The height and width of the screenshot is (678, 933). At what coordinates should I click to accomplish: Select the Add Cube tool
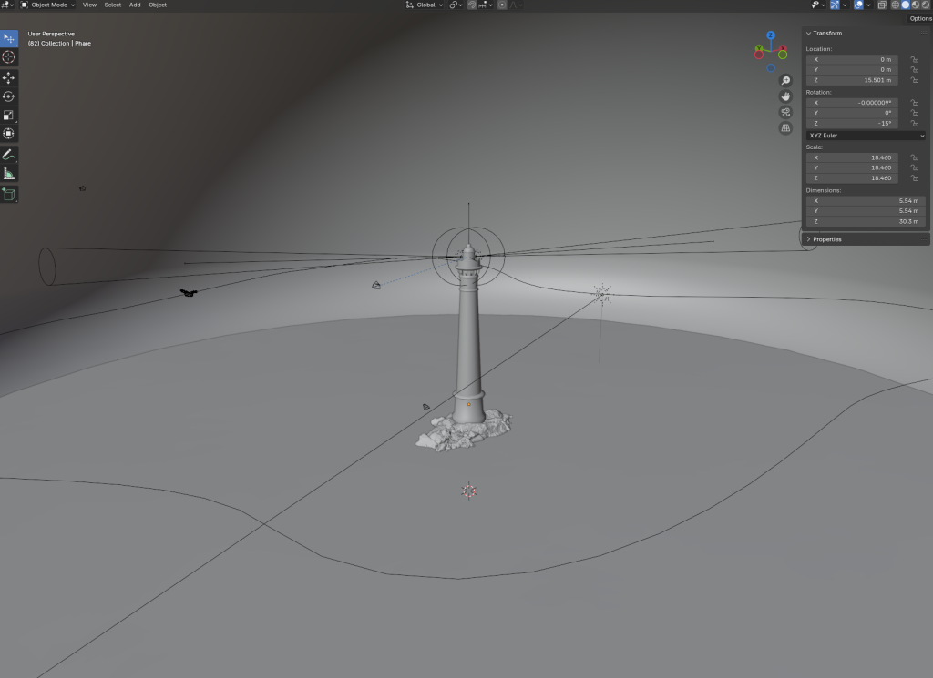[9, 194]
